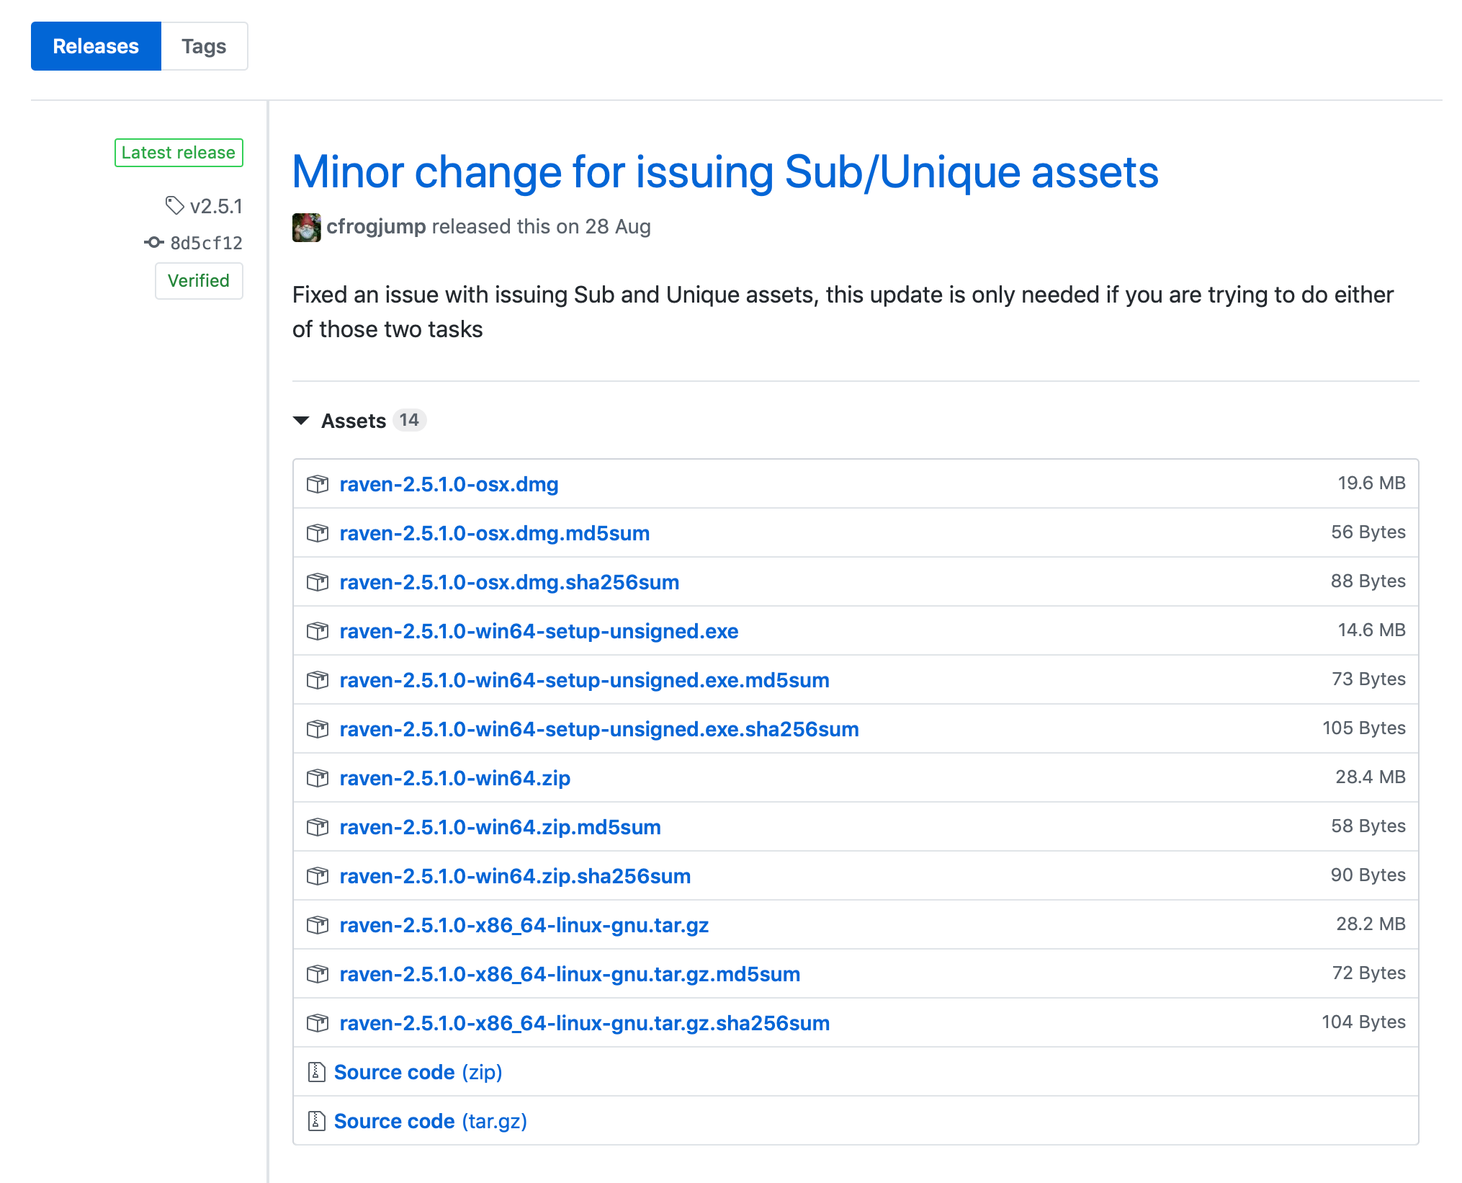Click the '28.2 MB' size text
The image size is (1462, 1183).
point(1371,924)
